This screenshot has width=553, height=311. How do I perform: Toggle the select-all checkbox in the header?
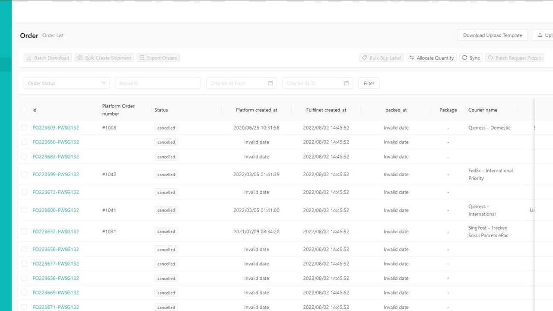[24, 109]
